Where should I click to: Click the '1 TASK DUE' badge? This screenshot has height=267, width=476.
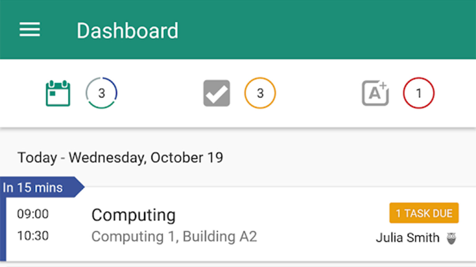[x=424, y=213]
